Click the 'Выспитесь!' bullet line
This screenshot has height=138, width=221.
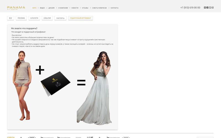pos(16,35)
